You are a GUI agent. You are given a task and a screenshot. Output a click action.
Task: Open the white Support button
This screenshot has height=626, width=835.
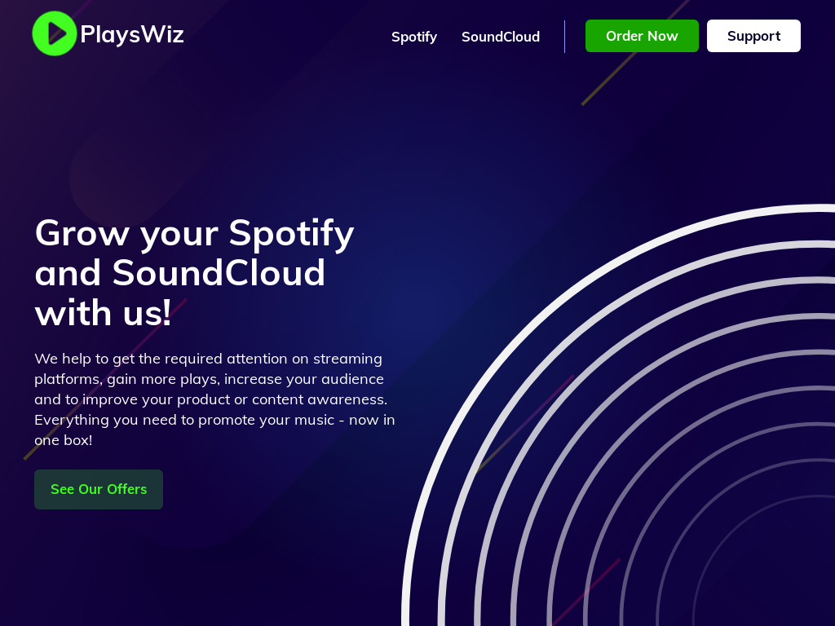point(753,36)
